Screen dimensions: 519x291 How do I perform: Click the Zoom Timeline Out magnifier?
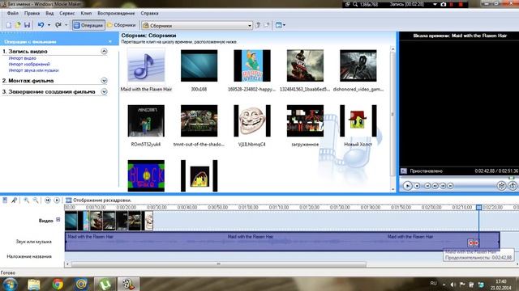click(x=36, y=200)
